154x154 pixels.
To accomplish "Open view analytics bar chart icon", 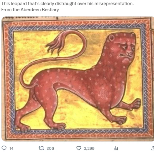I will pyautogui.click(x=116, y=148).
